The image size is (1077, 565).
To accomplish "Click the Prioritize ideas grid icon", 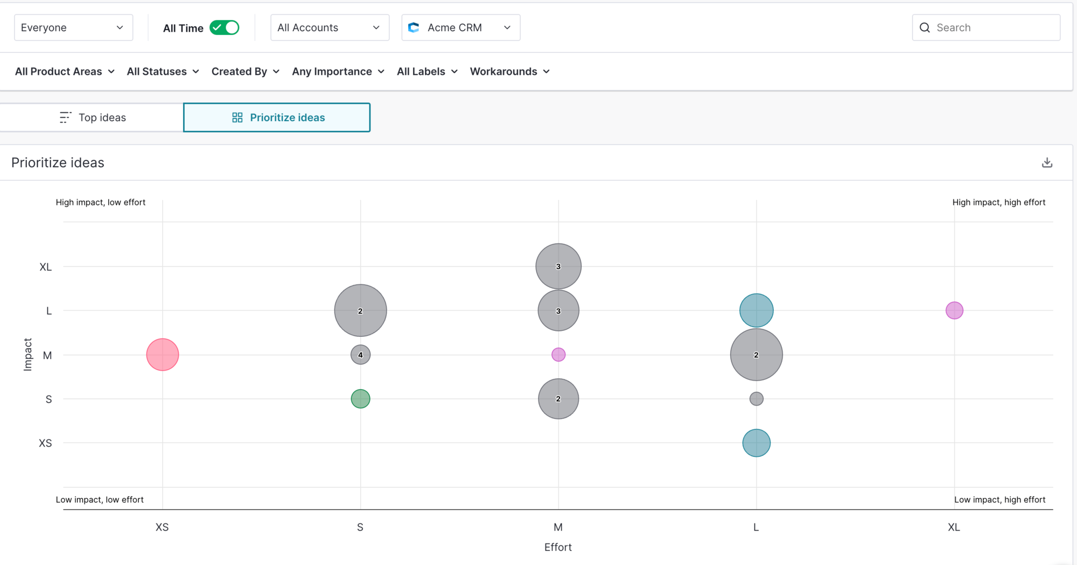I will pos(237,117).
